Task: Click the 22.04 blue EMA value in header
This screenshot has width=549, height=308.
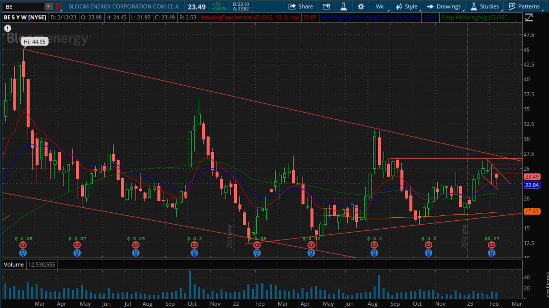Action: coord(430,17)
